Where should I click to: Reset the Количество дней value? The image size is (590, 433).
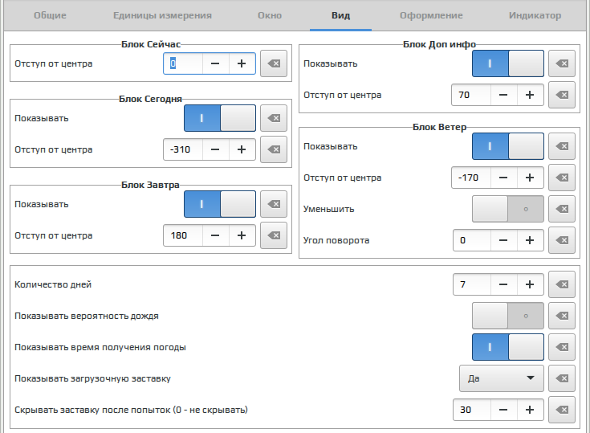[562, 284]
